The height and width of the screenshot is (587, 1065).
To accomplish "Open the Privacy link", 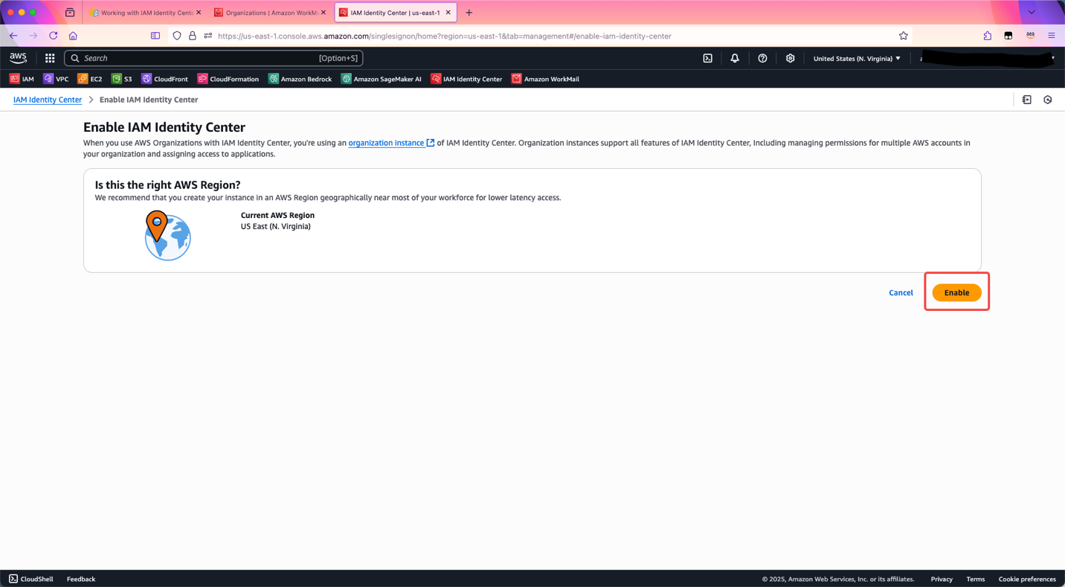I will [x=942, y=579].
